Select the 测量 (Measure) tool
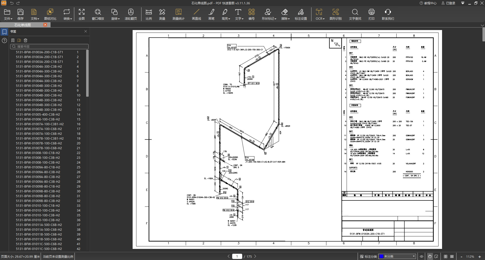 coord(162,14)
